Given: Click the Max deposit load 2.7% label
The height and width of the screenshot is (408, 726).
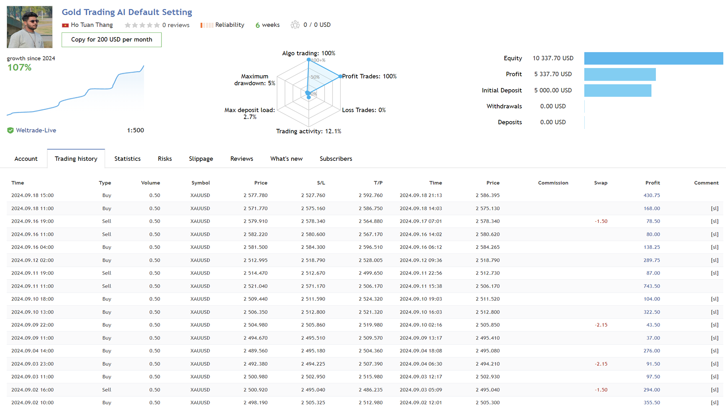Looking at the screenshot, I should point(250,113).
